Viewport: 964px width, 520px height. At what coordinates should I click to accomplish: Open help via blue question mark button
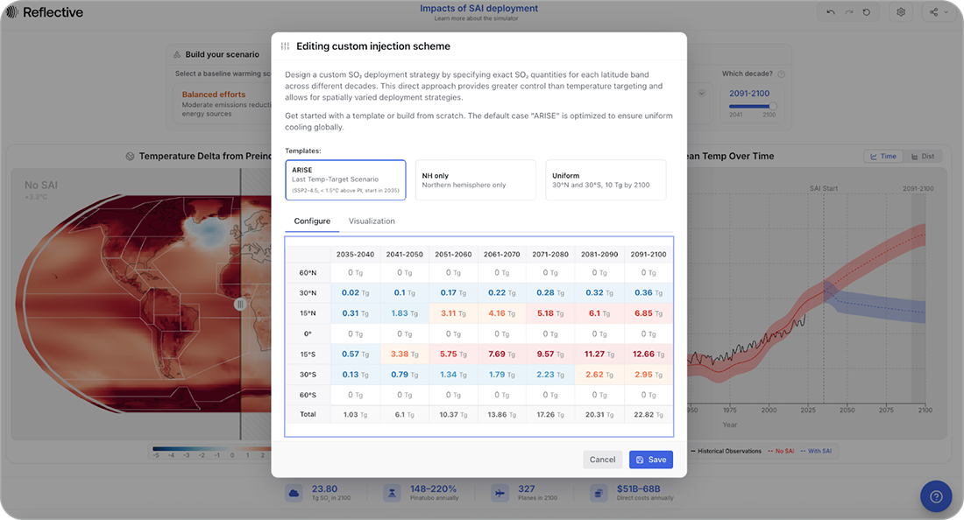pyautogui.click(x=935, y=496)
